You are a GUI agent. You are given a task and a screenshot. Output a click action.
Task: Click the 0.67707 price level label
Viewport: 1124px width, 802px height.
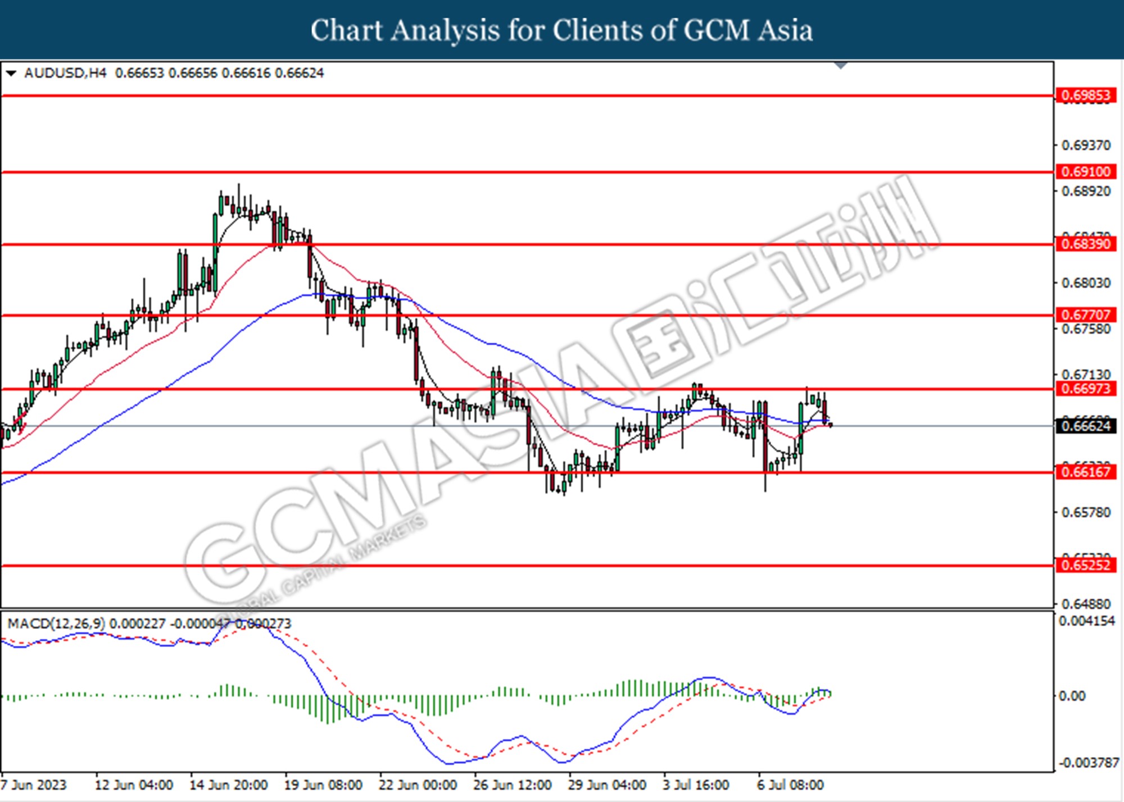click(1086, 315)
